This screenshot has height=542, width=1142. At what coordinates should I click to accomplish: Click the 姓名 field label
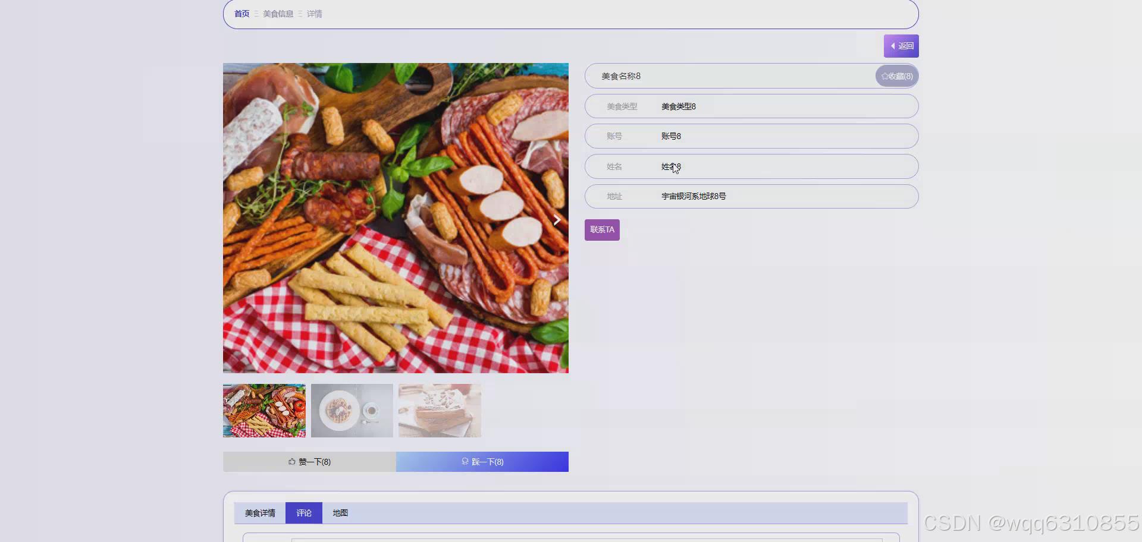[x=614, y=166]
